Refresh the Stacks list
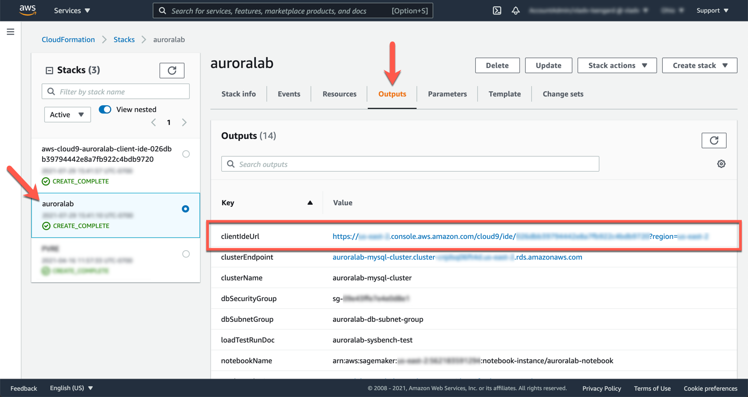Screen dimensions: 748x397 (x=172, y=70)
